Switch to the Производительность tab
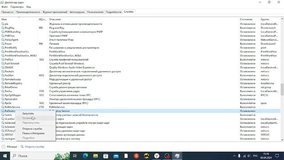284x160 pixels. pos(28,12)
